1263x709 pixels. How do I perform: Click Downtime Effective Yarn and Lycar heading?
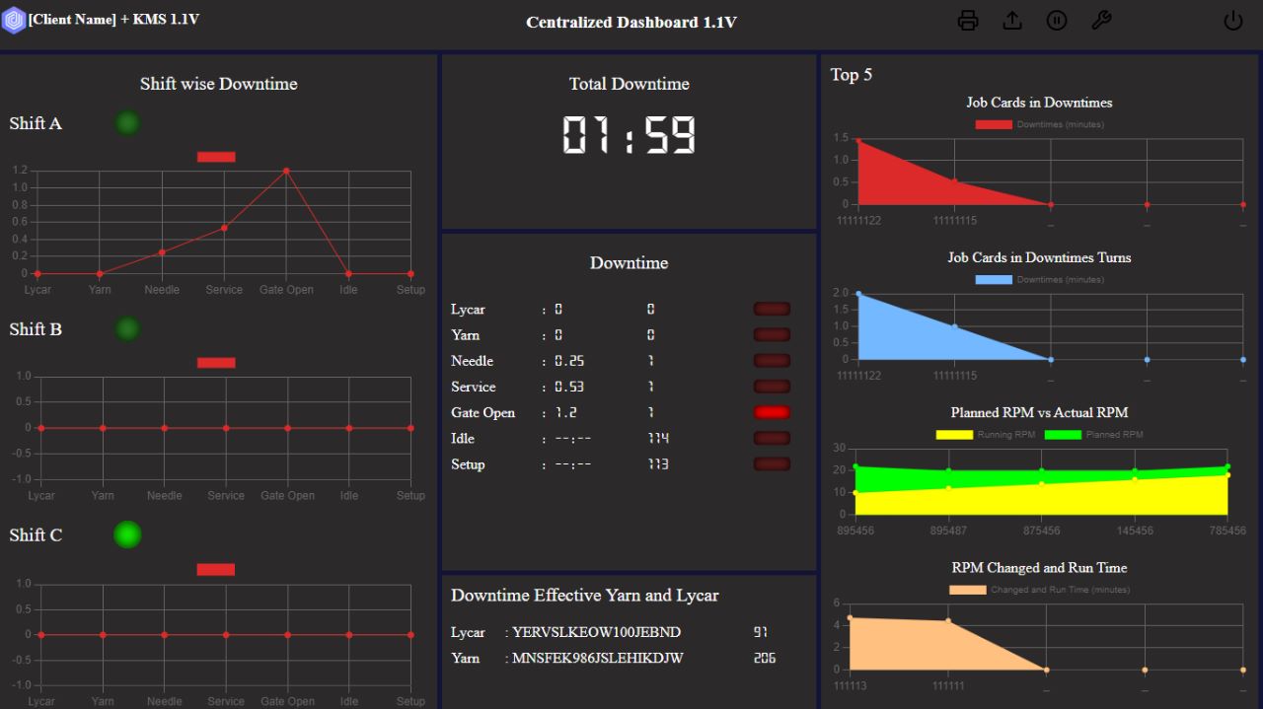pos(585,596)
